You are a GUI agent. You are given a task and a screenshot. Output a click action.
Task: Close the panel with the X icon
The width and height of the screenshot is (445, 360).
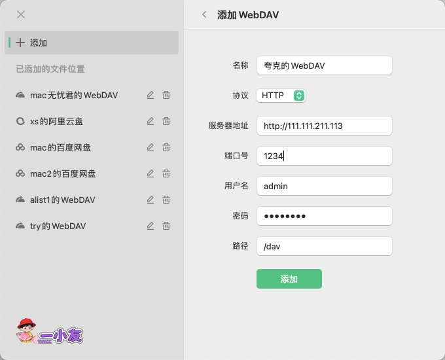point(21,14)
